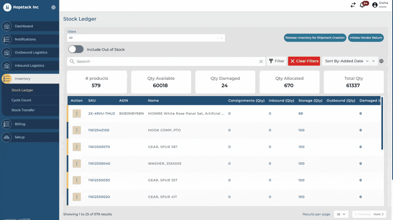Click Initiate Vendor Return button
The image size is (393, 220).
[365, 38]
